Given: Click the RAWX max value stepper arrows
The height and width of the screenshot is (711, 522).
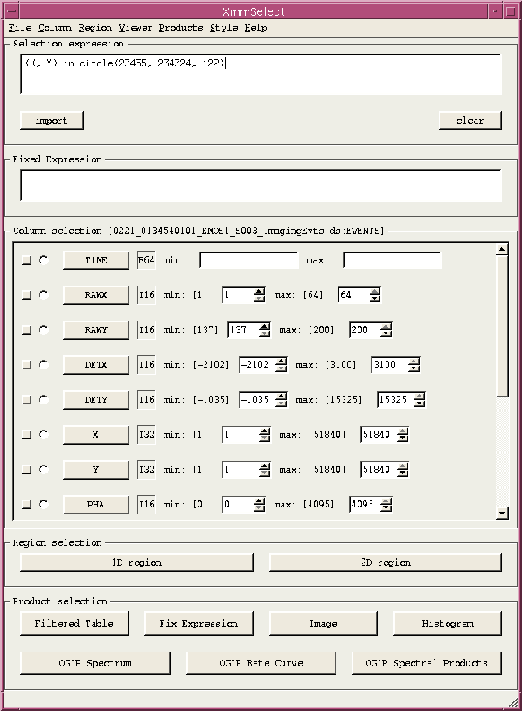Looking at the screenshot, I should coord(375,295).
